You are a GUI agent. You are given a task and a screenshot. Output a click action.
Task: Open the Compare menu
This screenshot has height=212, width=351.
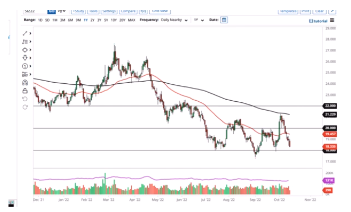pyautogui.click(x=128, y=11)
